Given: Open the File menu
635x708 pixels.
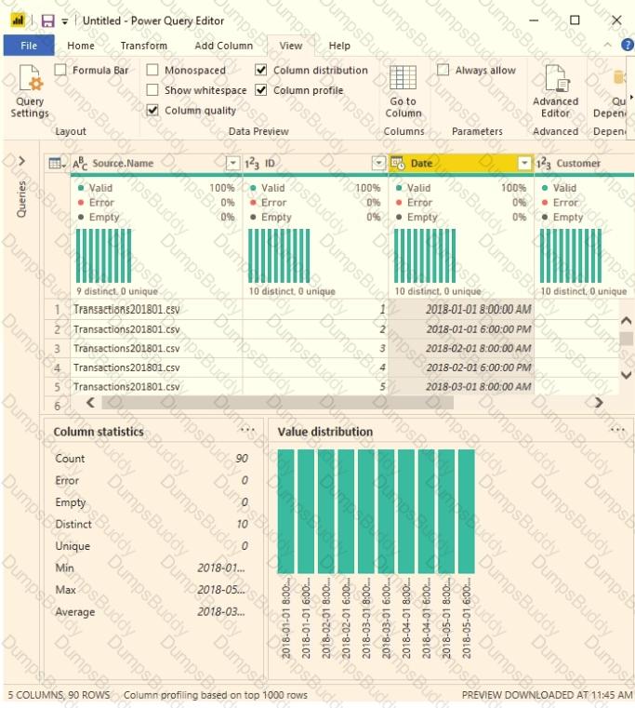Looking at the screenshot, I should 29,46.
